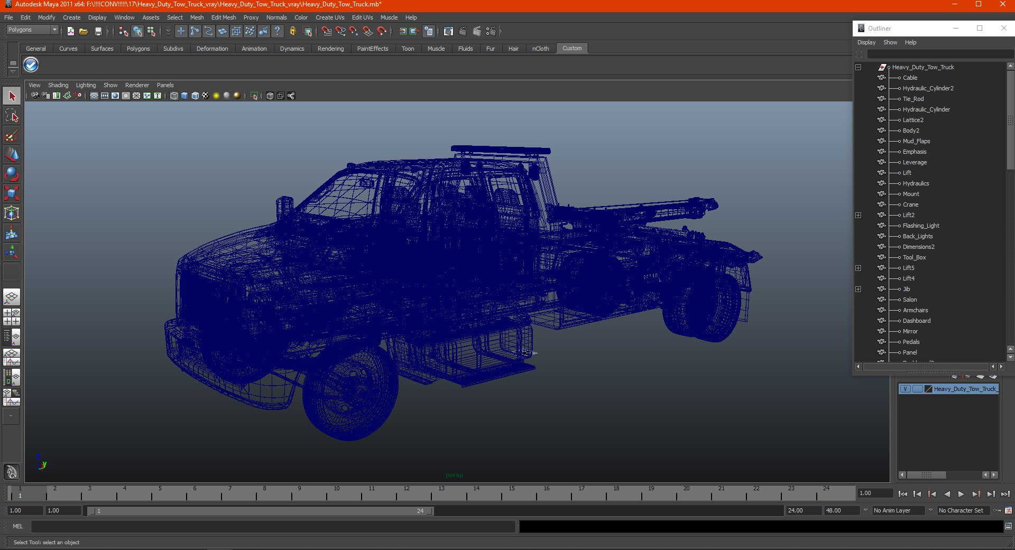Image resolution: width=1015 pixels, height=550 pixels.
Task: Toggle Snap to Grids magnet
Action: click(327, 32)
